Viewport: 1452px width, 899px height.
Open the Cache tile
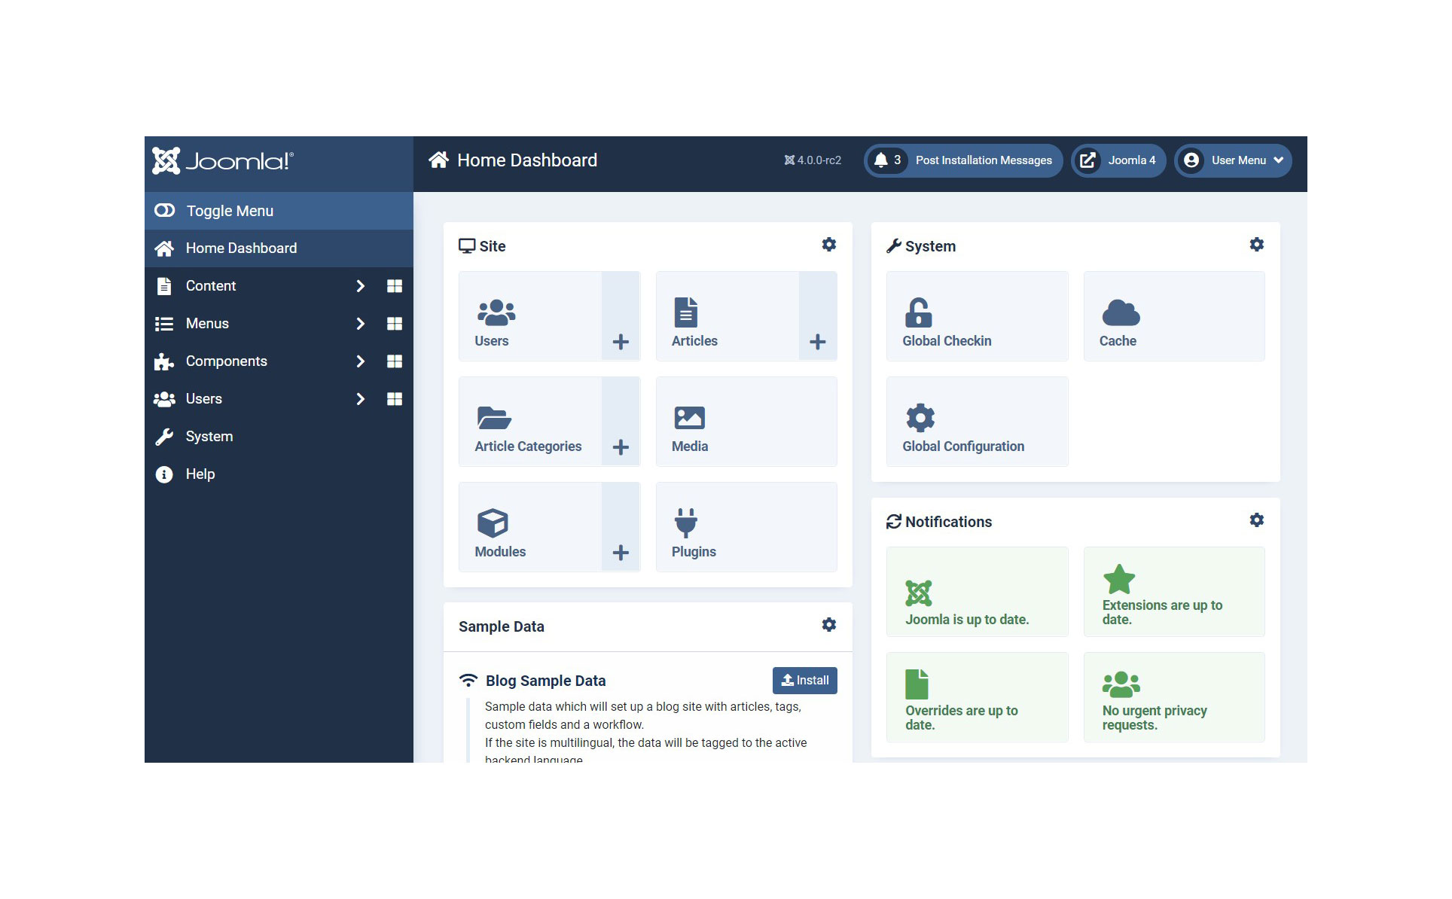pyautogui.click(x=1174, y=316)
